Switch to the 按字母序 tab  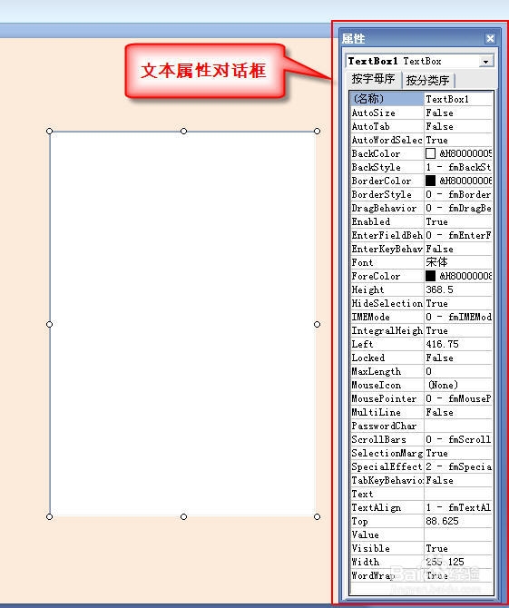[373, 79]
